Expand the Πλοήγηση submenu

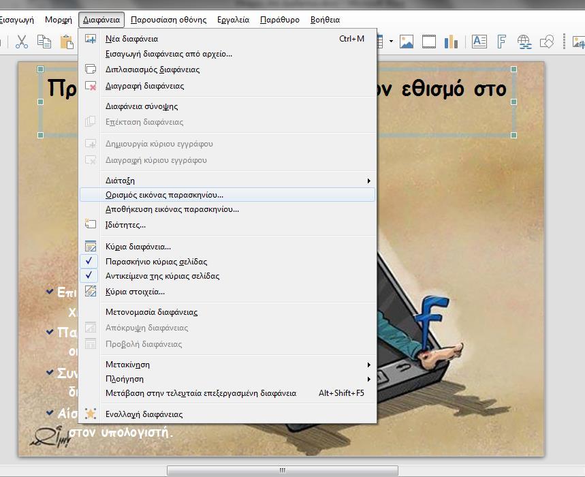click(x=227, y=379)
